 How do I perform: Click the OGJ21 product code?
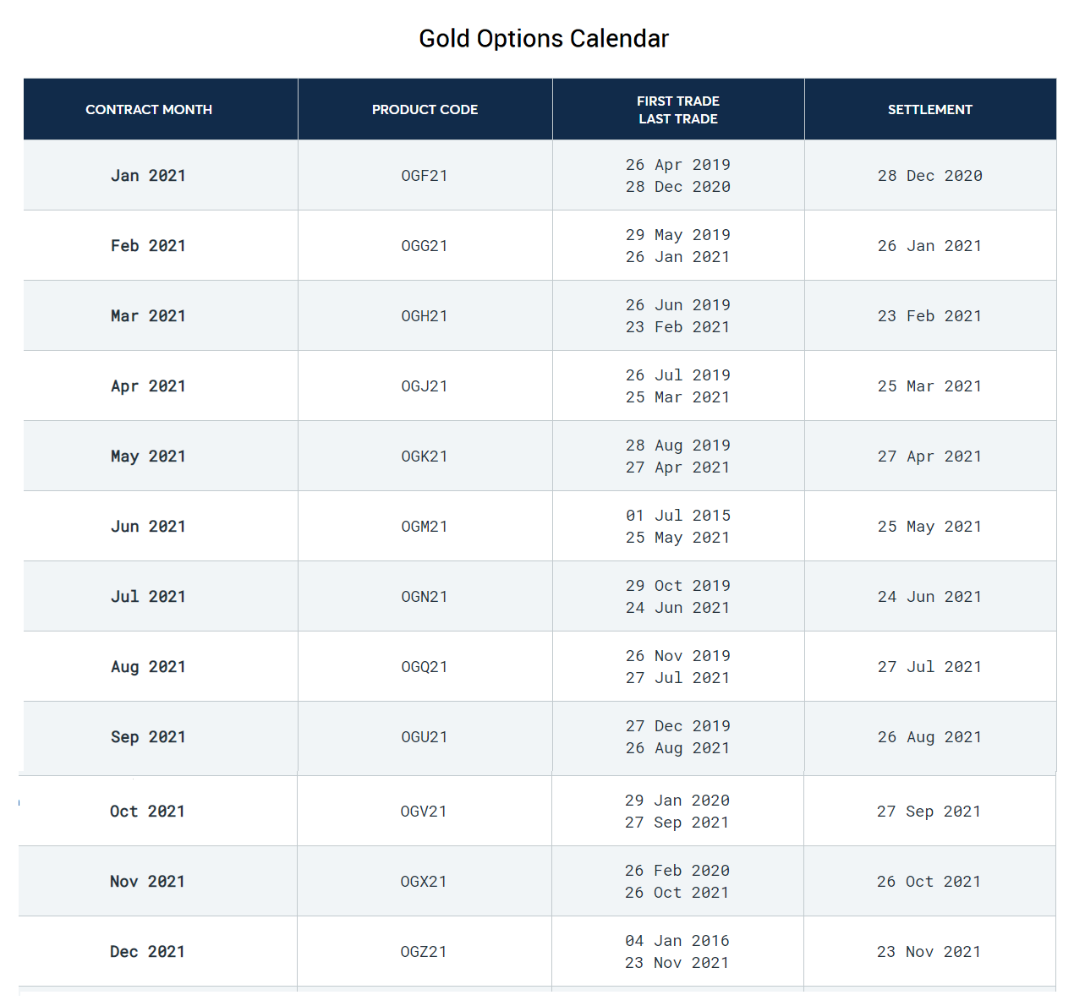point(425,385)
